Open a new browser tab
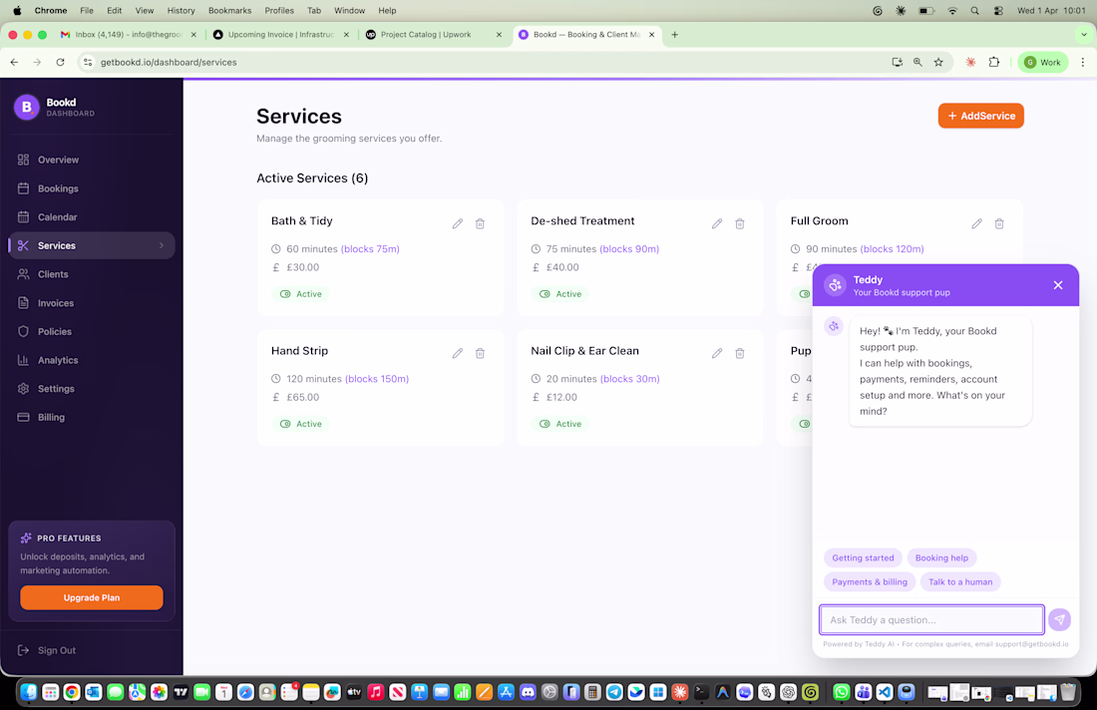Viewport: 1097px width, 710px height. coord(674,34)
